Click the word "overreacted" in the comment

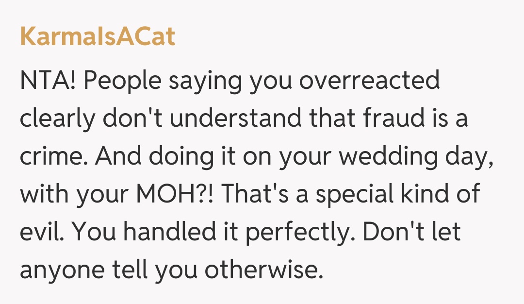(x=369, y=81)
